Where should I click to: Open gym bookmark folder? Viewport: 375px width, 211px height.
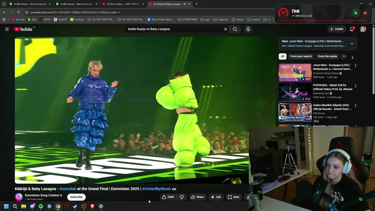tap(205, 20)
